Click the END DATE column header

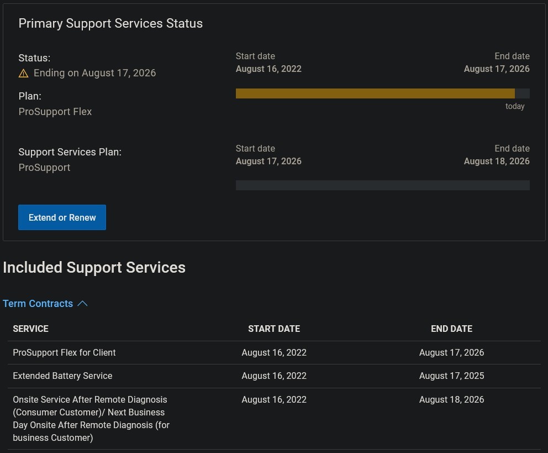click(451, 329)
